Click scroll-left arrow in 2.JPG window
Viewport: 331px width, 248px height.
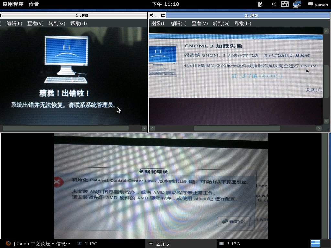pos(152,128)
